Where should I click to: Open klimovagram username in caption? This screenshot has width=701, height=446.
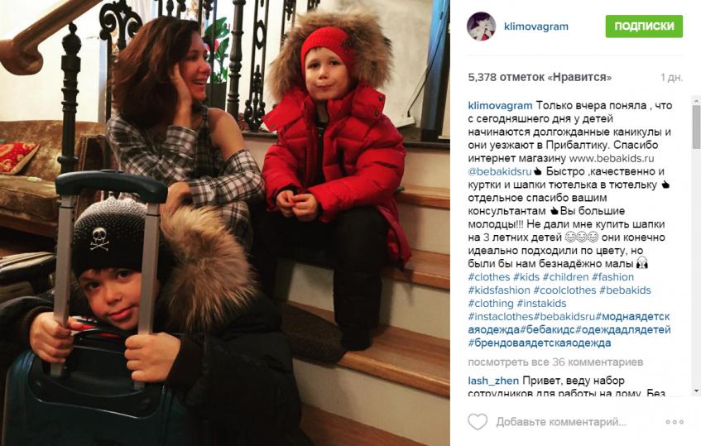(500, 106)
